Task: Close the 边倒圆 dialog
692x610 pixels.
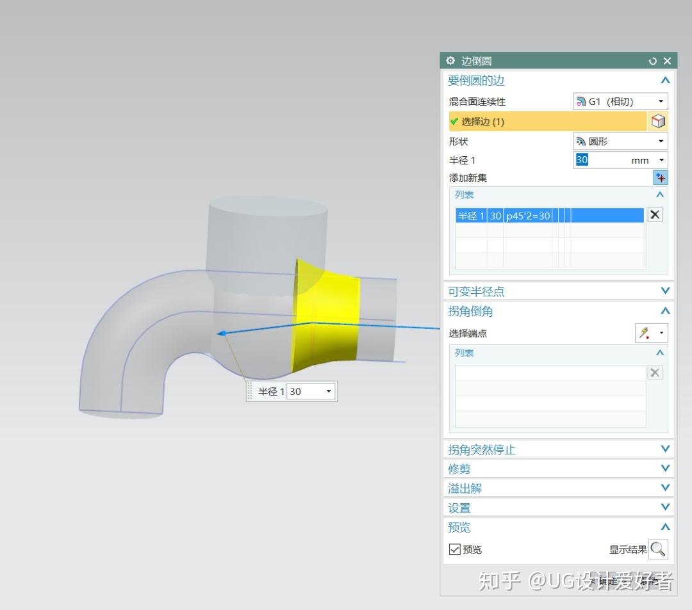Action: [x=667, y=61]
